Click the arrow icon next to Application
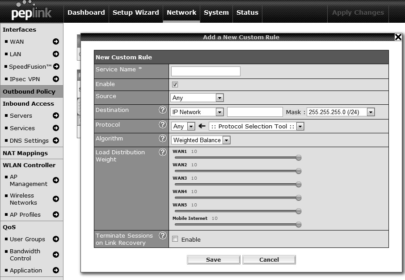This screenshot has width=405, height=280. click(x=56, y=270)
